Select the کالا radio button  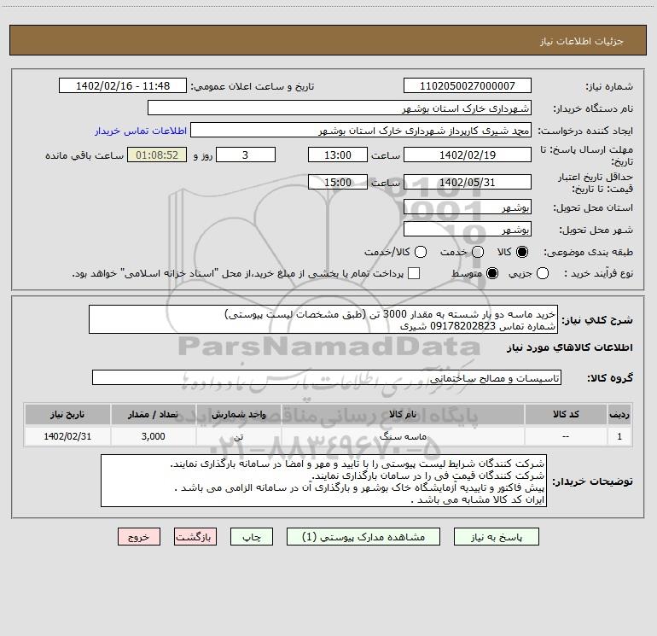[522, 252]
